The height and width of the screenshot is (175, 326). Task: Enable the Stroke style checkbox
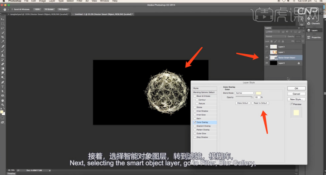pyautogui.click(x=195, y=107)
